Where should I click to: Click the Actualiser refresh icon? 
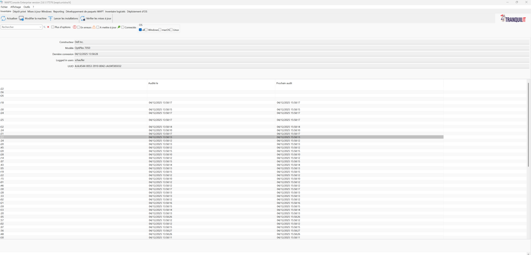[3, 18]
